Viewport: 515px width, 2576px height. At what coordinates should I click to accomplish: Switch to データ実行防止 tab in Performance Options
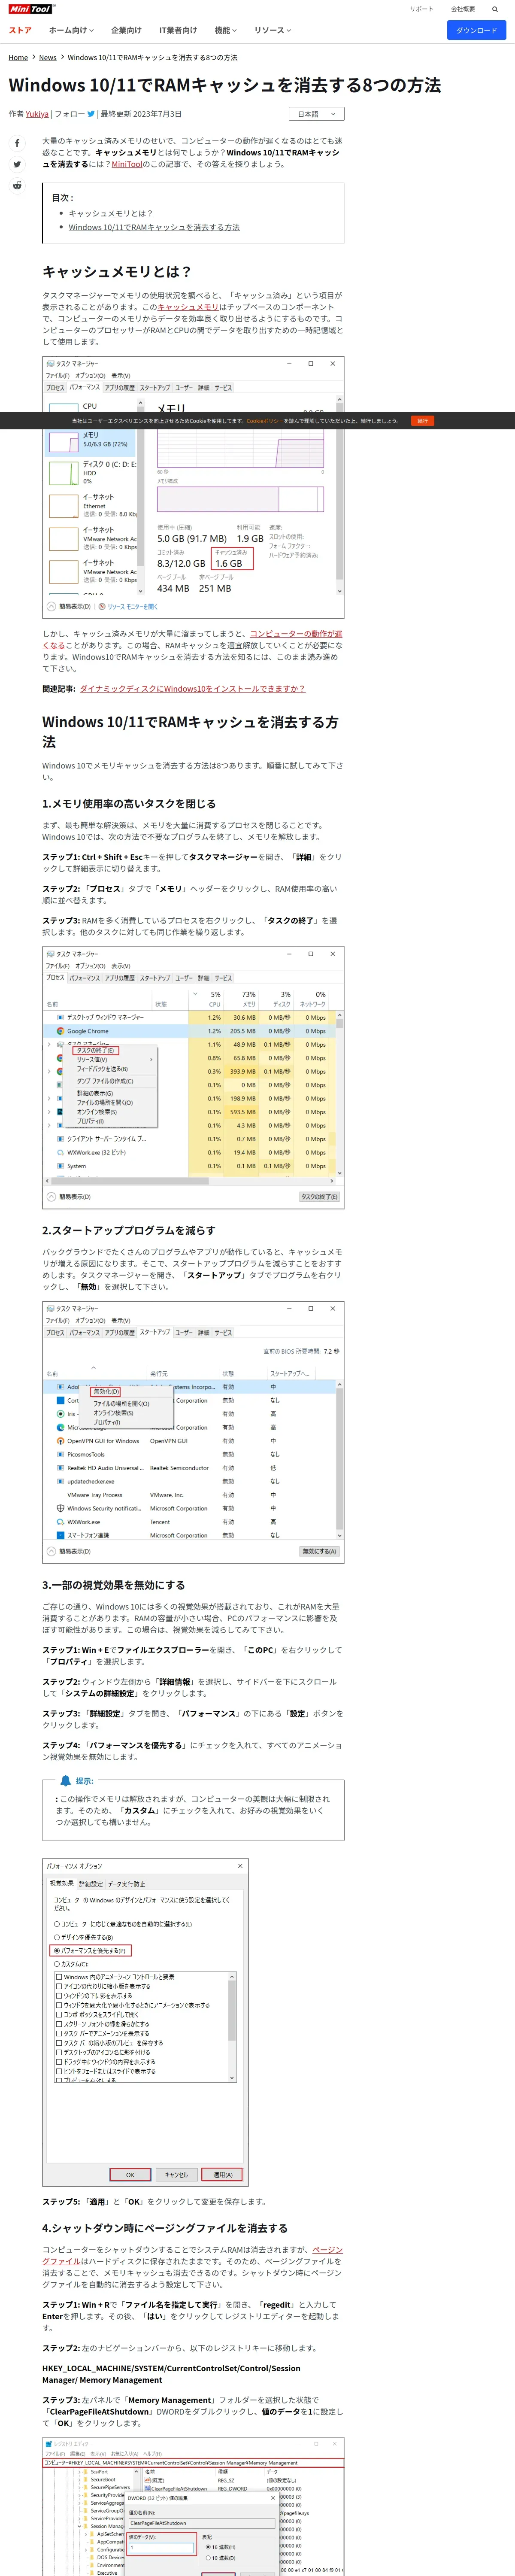pos(126,1883)
